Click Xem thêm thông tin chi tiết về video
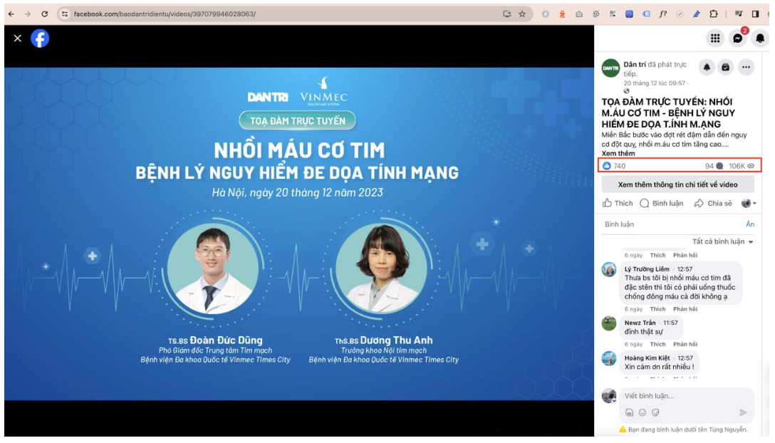This screenshot has height=443, width=775. pos(677,184)
